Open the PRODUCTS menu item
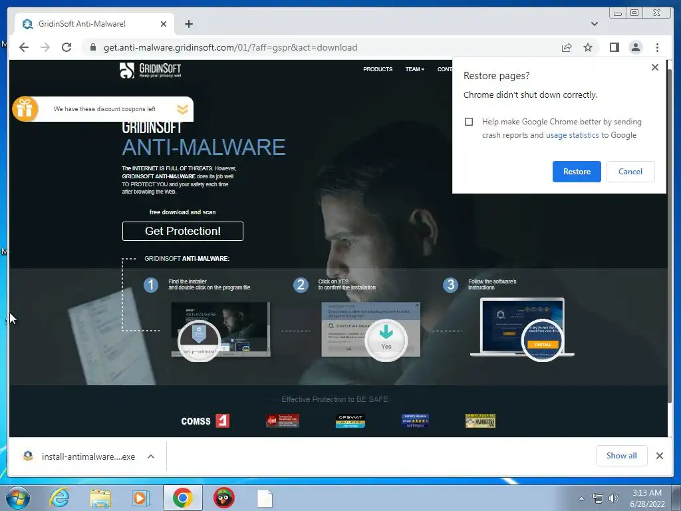The height and width of the screenshot is (511, 681). 378,69
